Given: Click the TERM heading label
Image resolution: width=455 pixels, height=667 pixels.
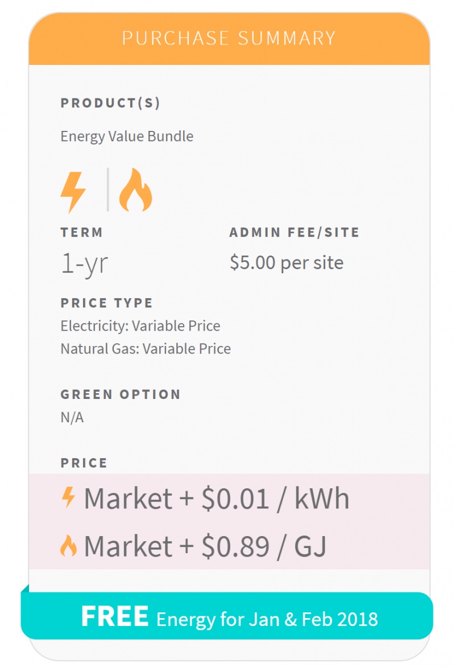Looking at the screenshot, I should click(x=82, y=232).
